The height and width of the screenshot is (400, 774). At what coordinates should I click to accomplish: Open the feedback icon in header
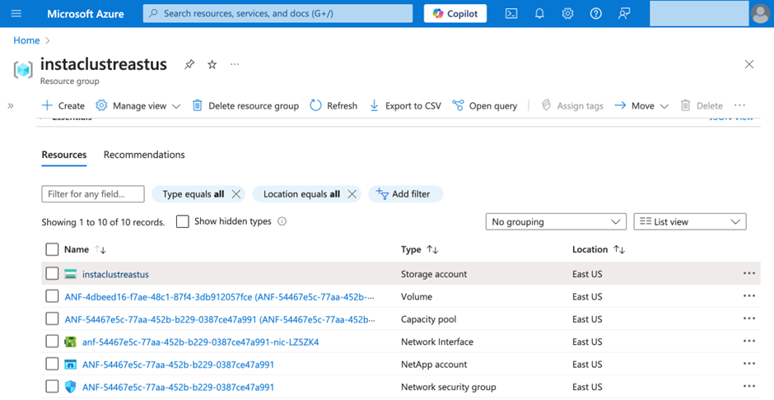pos(624,13)
